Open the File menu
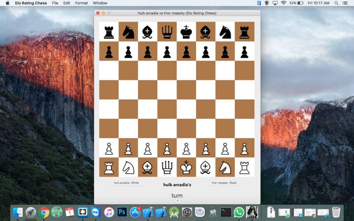Screen dimensions: 354x221 point(55,3)
